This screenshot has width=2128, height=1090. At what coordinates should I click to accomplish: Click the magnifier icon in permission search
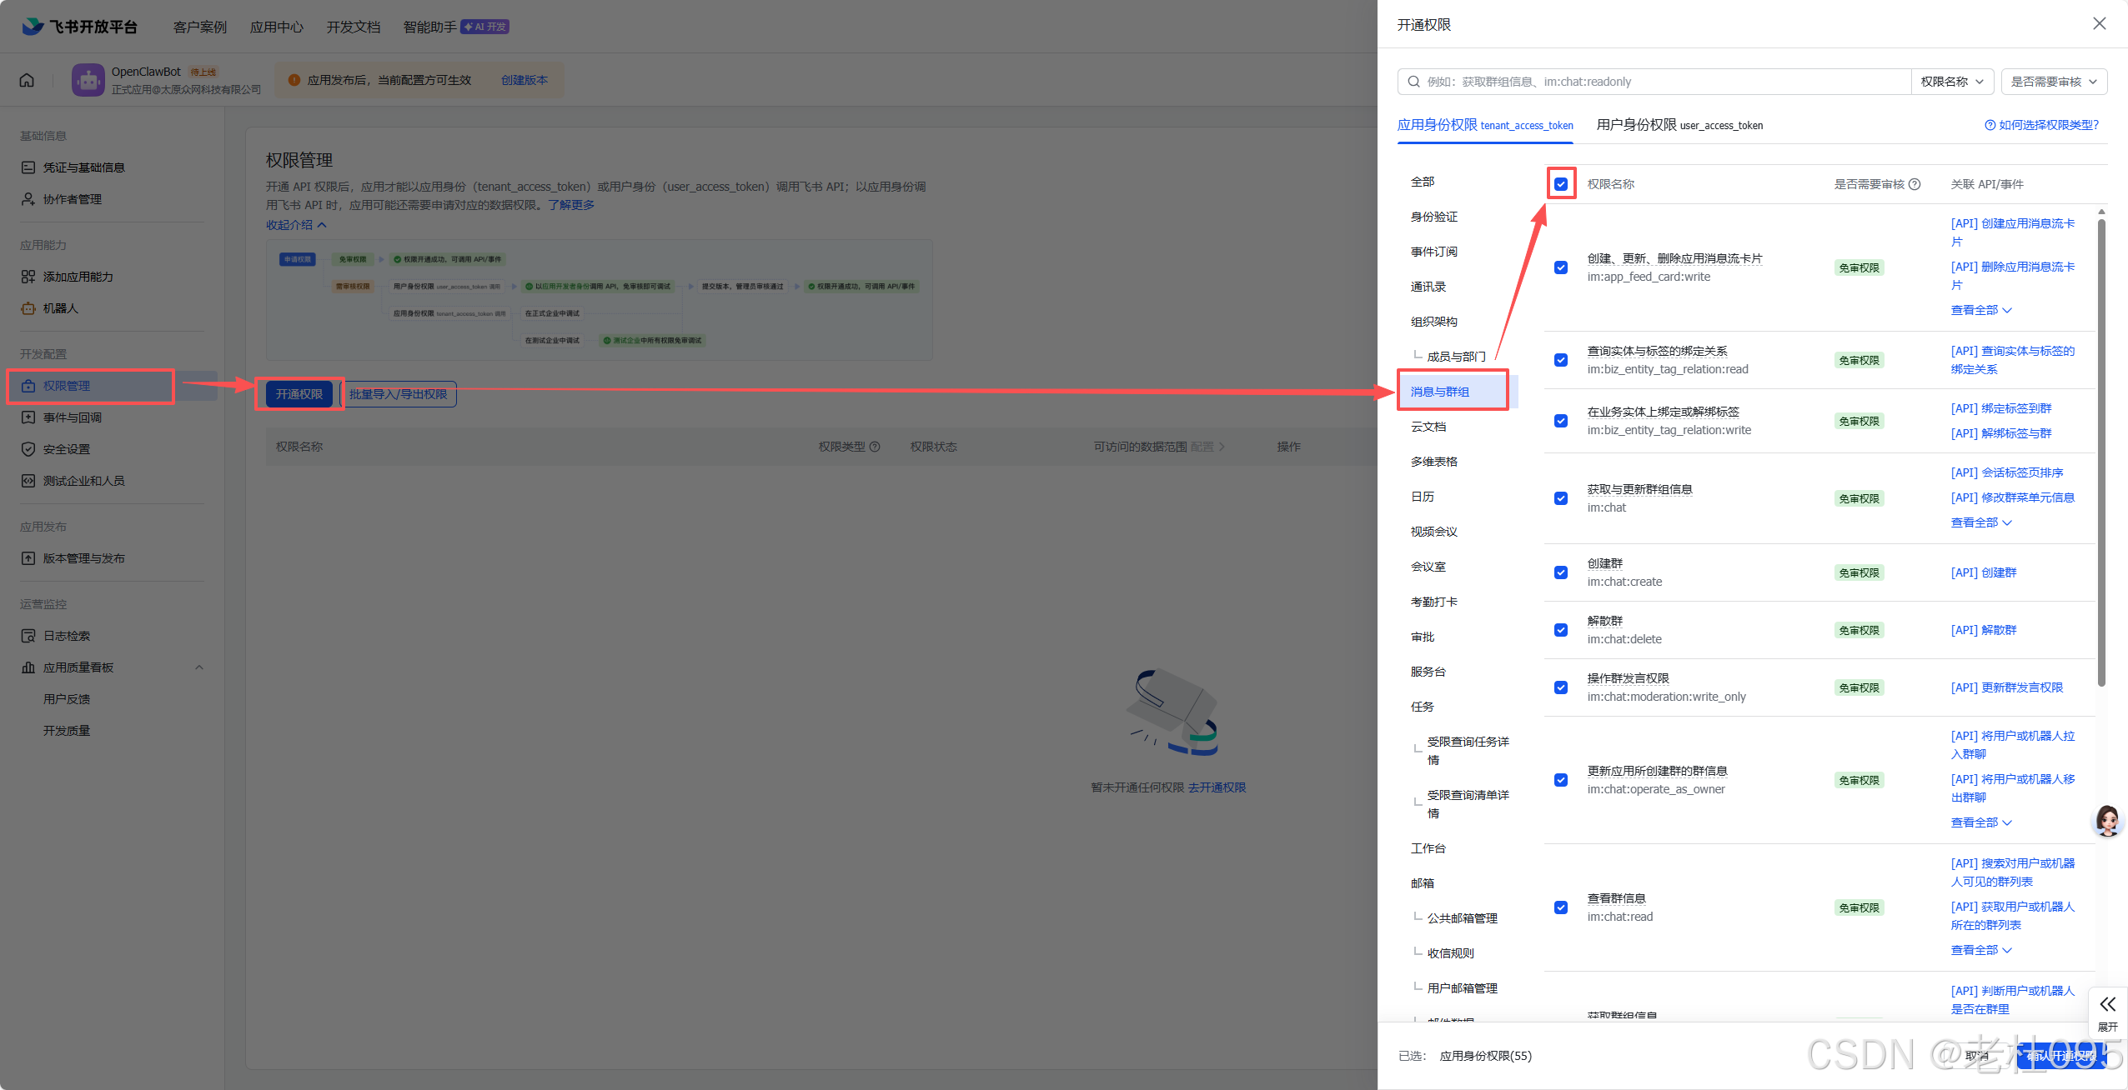1414,82
